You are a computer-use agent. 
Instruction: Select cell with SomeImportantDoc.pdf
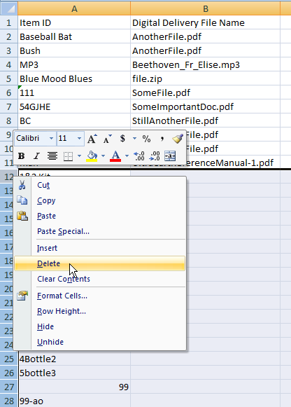206,107
